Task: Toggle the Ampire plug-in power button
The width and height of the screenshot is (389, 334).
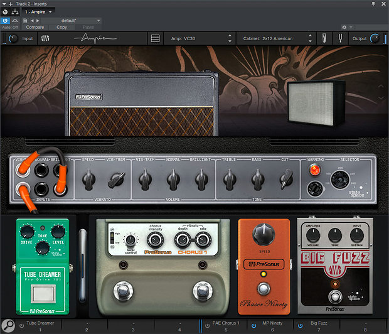Action: pos(5,20)
